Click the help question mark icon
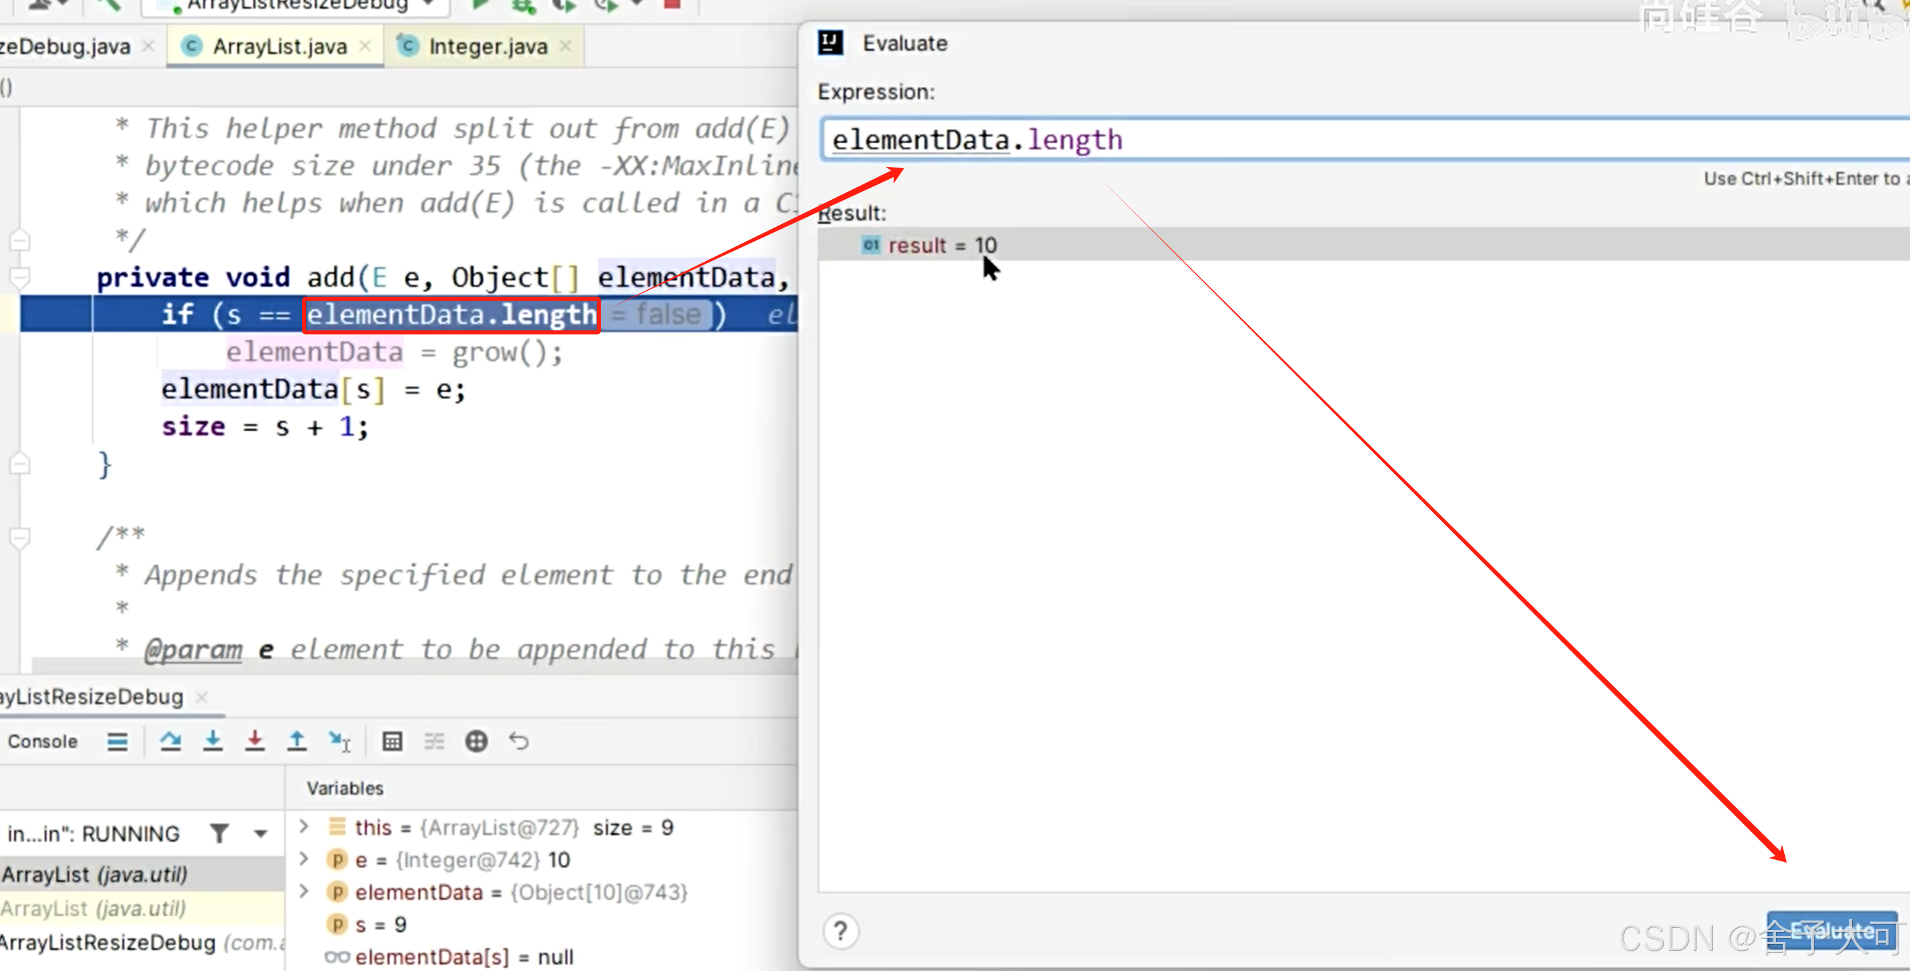The height and width of the screenshot is (971, 1910). pyautogui.click(x=840, y=931)
